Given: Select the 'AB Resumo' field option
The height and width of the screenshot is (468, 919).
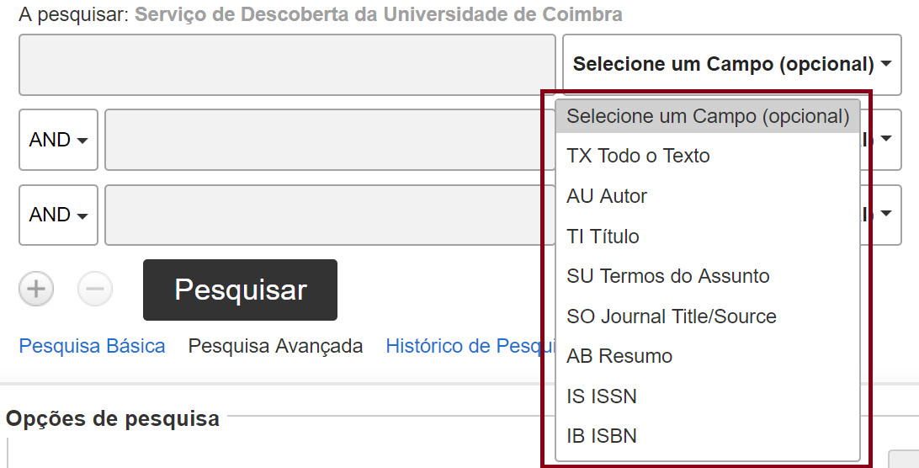Looking at the screenshot, I should (x=619, y=356).
